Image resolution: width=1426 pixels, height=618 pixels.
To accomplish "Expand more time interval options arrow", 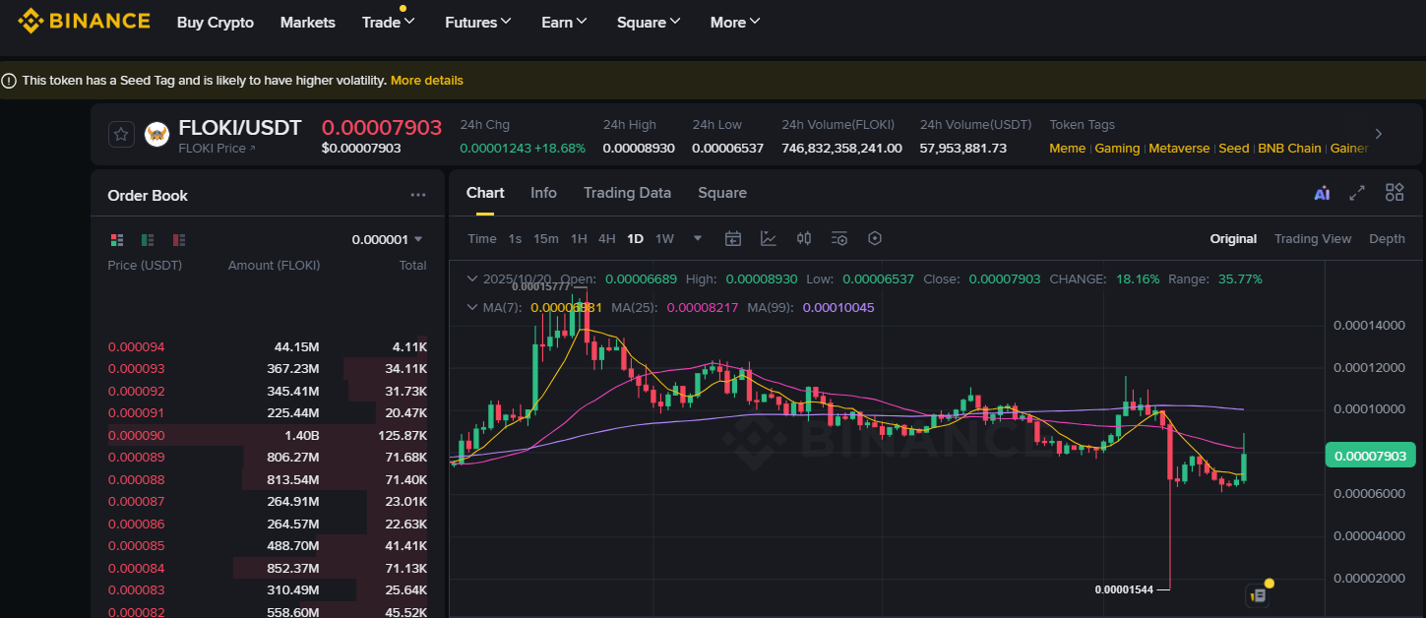I will (698, 238).
